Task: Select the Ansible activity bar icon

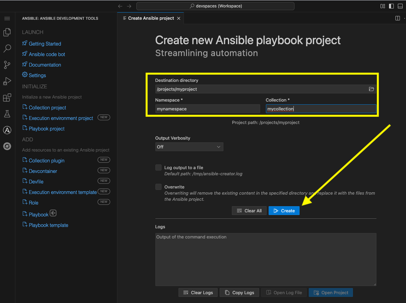Action: coord(7,130)
